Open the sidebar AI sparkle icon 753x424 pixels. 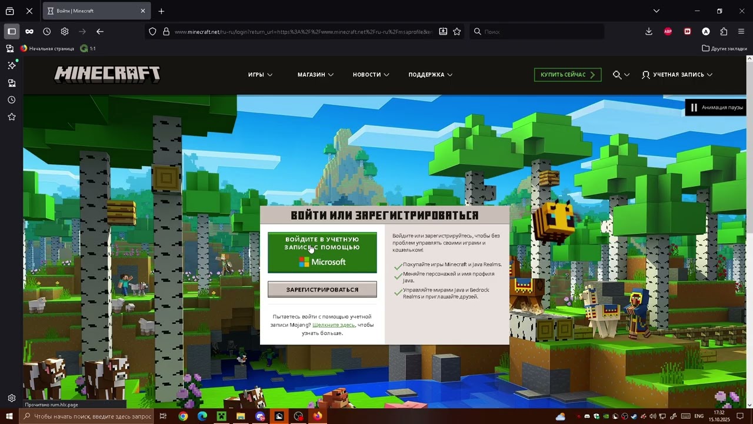(x=11, y=65)
